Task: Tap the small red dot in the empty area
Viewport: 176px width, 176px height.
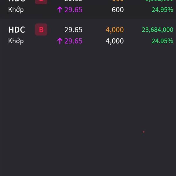Action: click(x=143, y=132)
